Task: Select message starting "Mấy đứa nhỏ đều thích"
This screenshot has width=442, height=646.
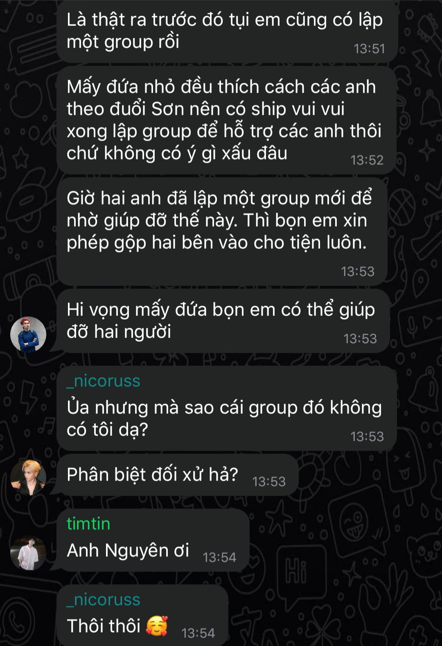Action: (227, 120)
